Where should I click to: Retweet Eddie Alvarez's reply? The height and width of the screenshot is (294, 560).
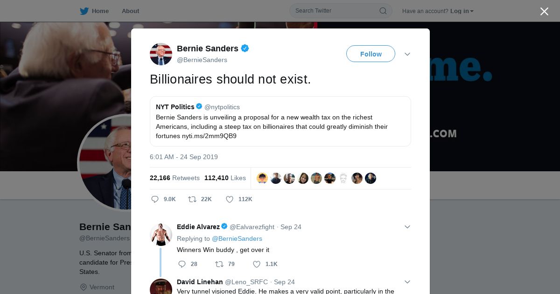click(219, 264)
